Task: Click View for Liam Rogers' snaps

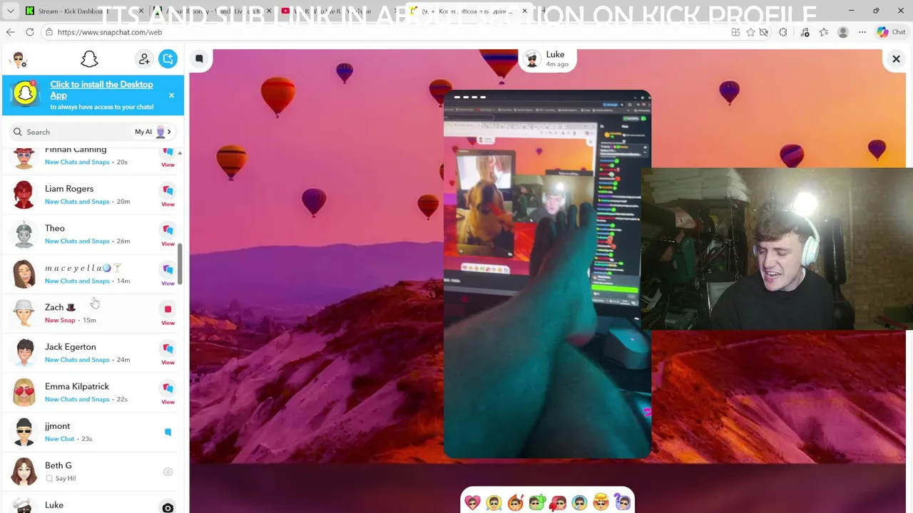Action: coord(168,204)
